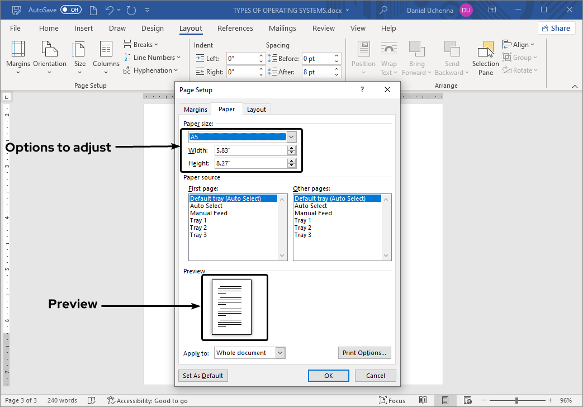Viewport: 583px width, 407px height.
Task: Open the References ribbon tab
Action: pyautogui.click(x=235, y=29)
